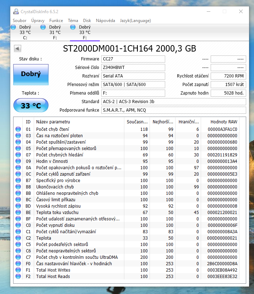Click the ID column header
Image resolution: width=254 pixels, height=294 pixels.
point(28,122)
